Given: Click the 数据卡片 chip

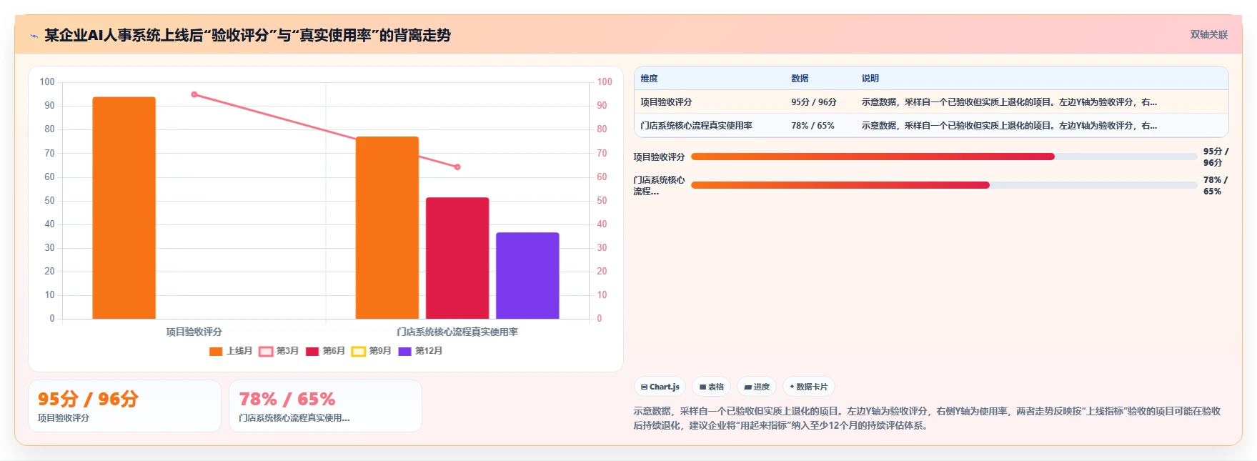Looking at the screenshot, I should tap(809, 387).
